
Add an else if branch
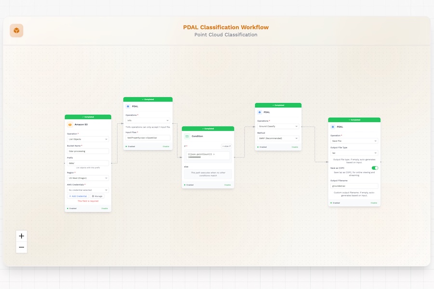tap(226, 146)
